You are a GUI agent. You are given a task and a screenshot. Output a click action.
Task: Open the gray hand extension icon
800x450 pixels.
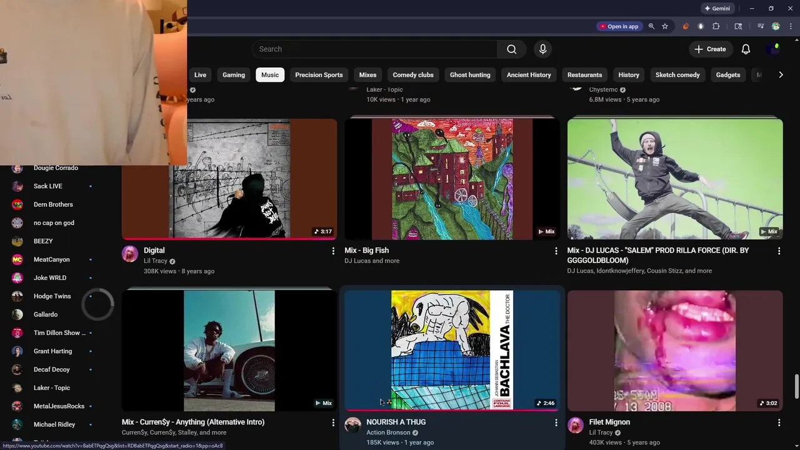click(x=701, y=26)
